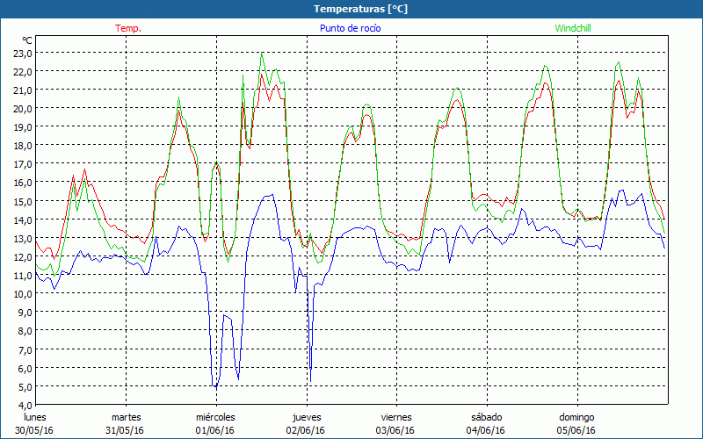Viewport: 703px width, 439px height.
Task: Click the 'jueves' day label
Action: (x=306, y=417)
